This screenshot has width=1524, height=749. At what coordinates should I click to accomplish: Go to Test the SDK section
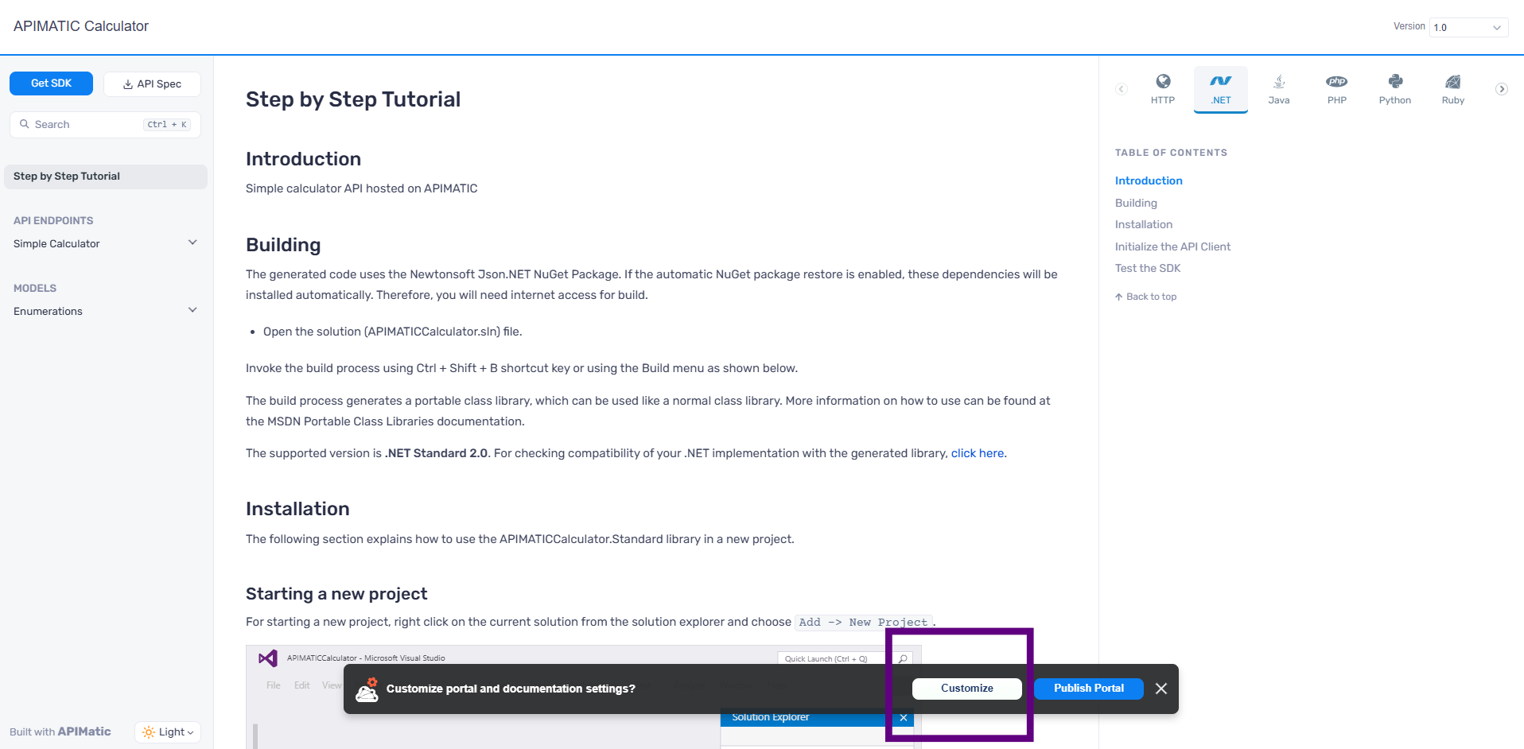[1148, 268]
